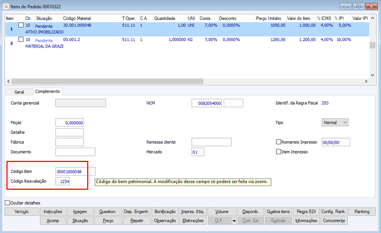Click the Acomp button
The height and width of the screenshot is (233, 381).
coord(53,221)
